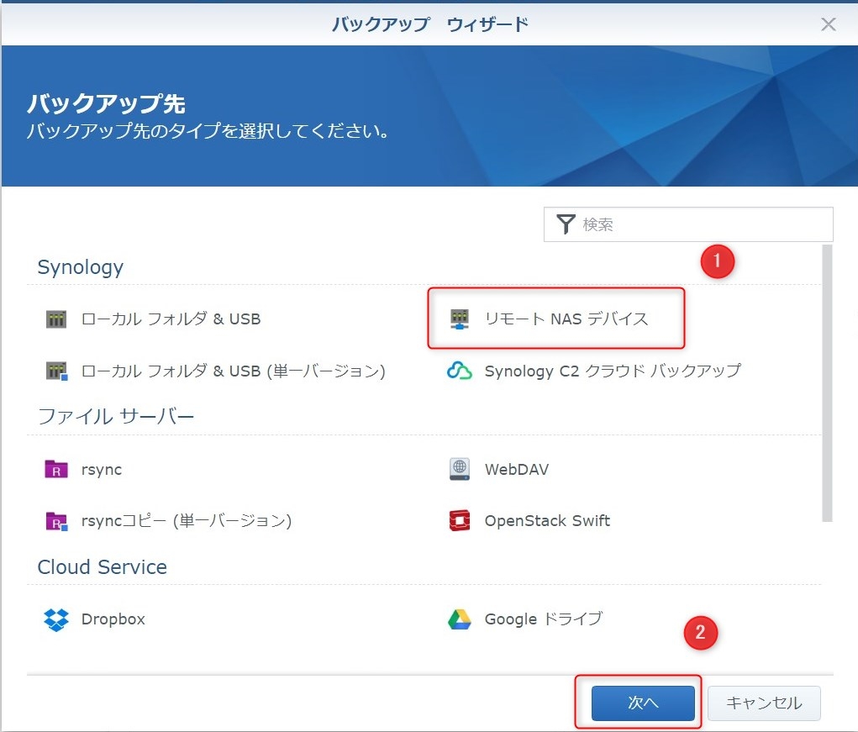
Task: Select the OpenStack Swift icon
Action: pyautogui.click(x=459, y=521)
